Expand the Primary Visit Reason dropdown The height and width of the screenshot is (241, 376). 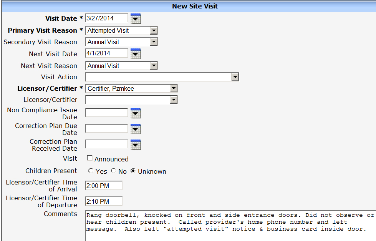point(154,30)
